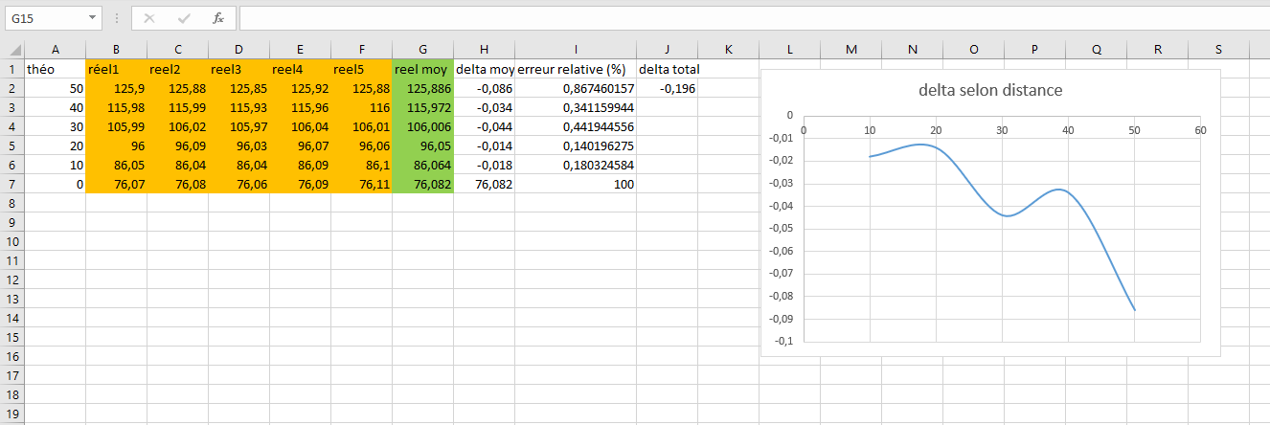Select the théo cell with value 50
Screen dimensions: 1270x425
[x=55, y=88]
